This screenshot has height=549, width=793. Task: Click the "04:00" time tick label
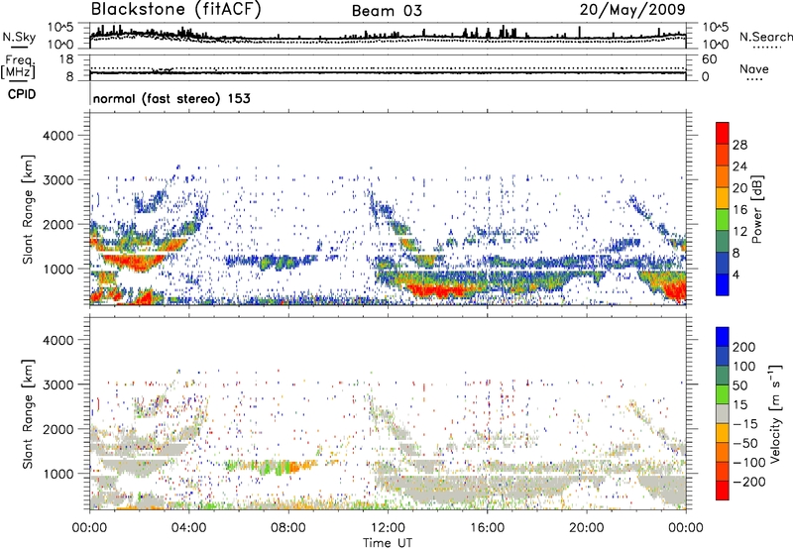[x=188, y=528]
